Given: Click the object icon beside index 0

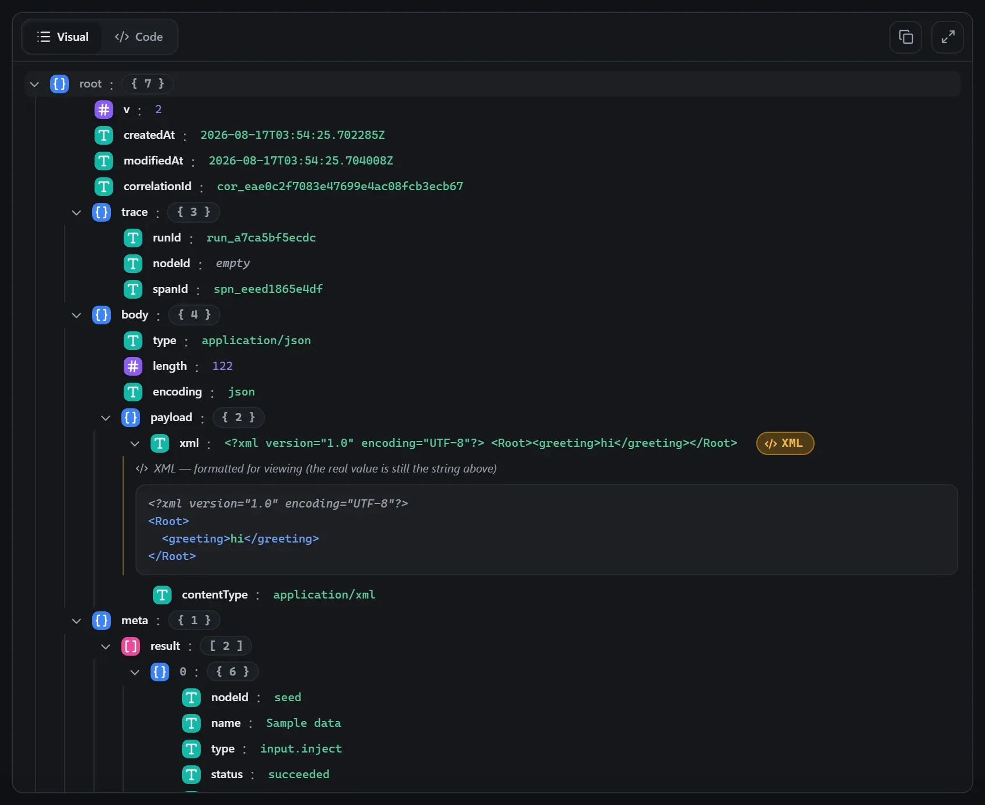Looking at the screenshot, I should (160, 672).
